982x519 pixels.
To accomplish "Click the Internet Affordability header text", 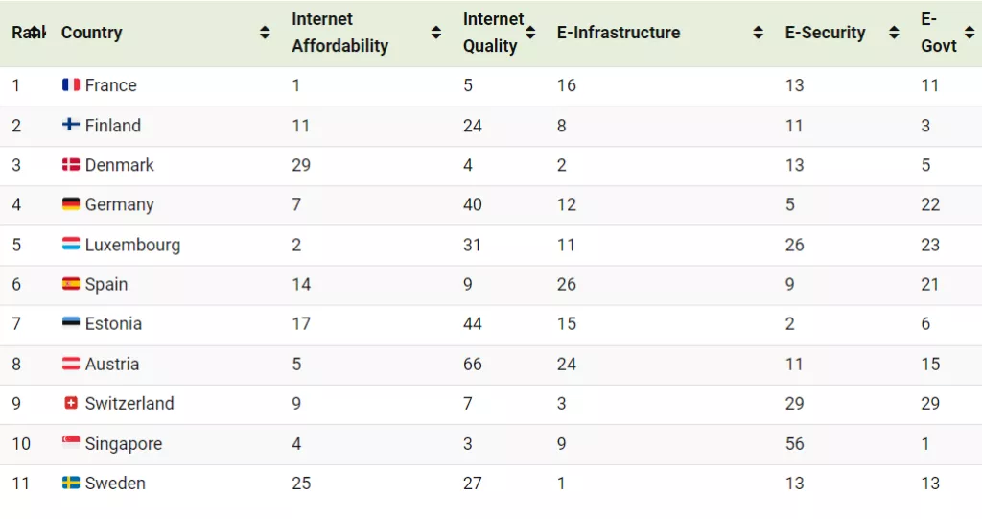I will (x=339, y=33).
